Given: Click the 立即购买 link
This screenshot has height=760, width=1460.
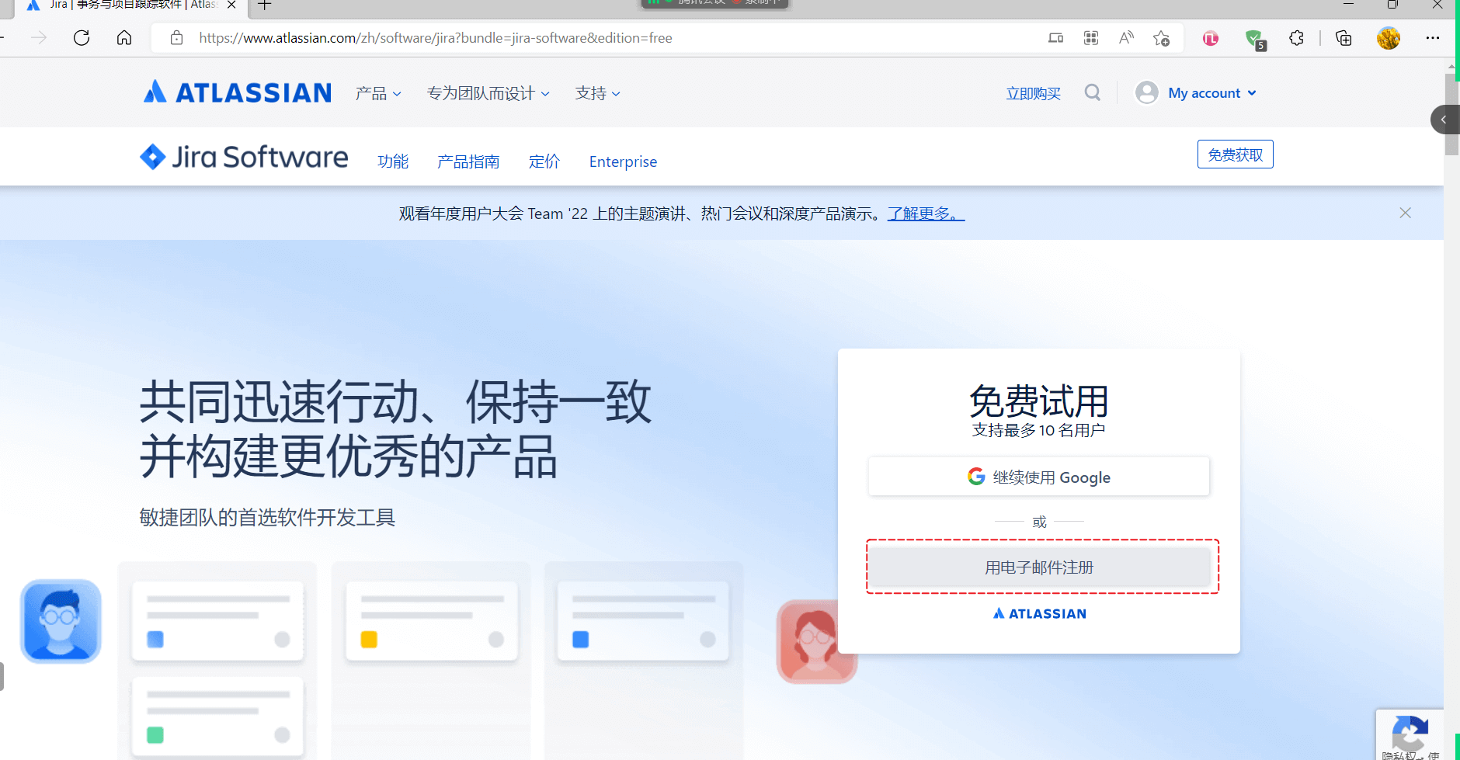Looking at the screenshot, I should [1034, 94].
